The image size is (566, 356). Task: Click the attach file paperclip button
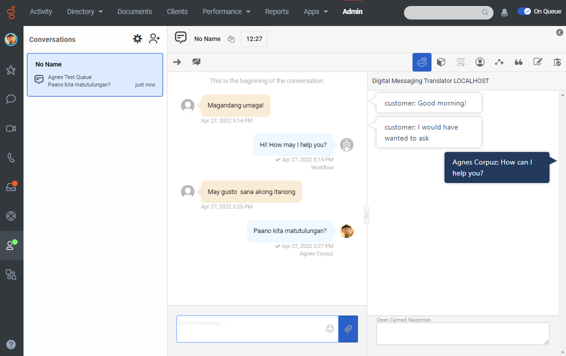pyautogui.click(x=348, y=329)
